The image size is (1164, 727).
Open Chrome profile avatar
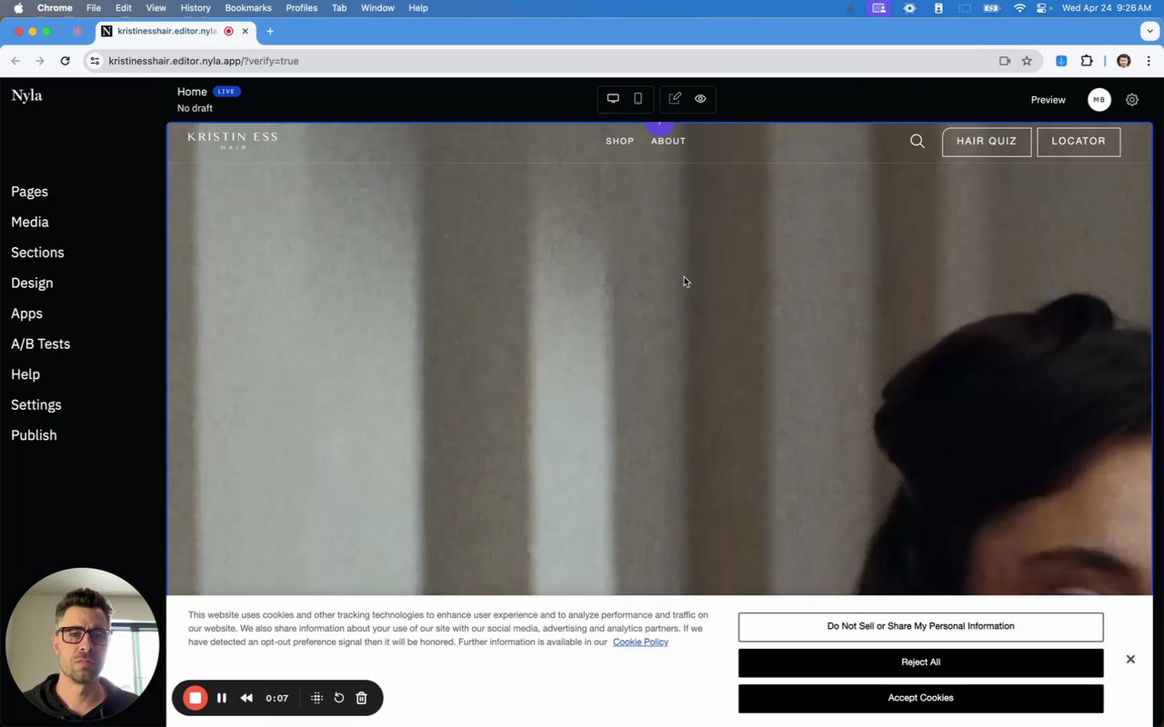1123,61
